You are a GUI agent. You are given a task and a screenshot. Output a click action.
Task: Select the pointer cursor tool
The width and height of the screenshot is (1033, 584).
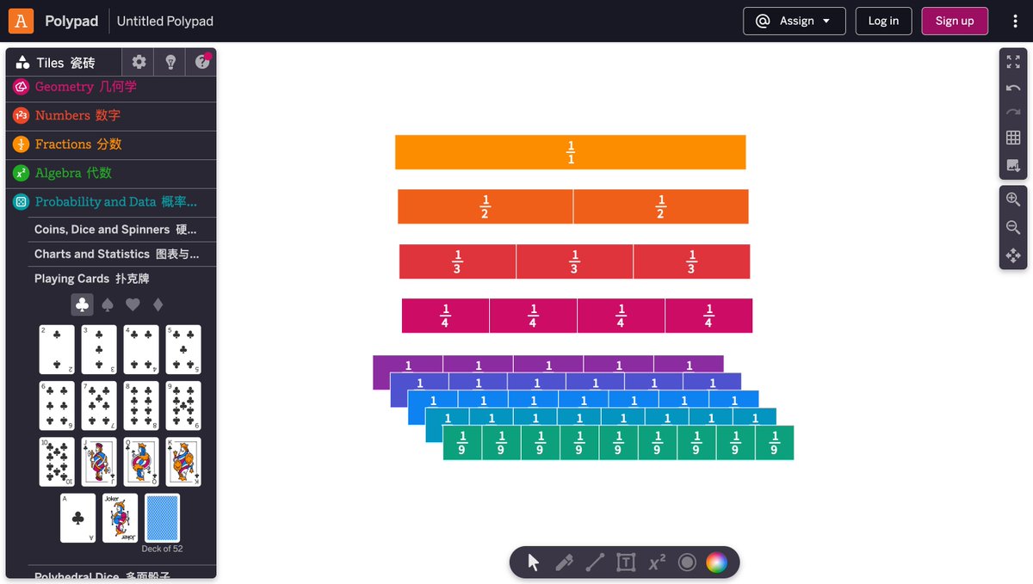533,562
